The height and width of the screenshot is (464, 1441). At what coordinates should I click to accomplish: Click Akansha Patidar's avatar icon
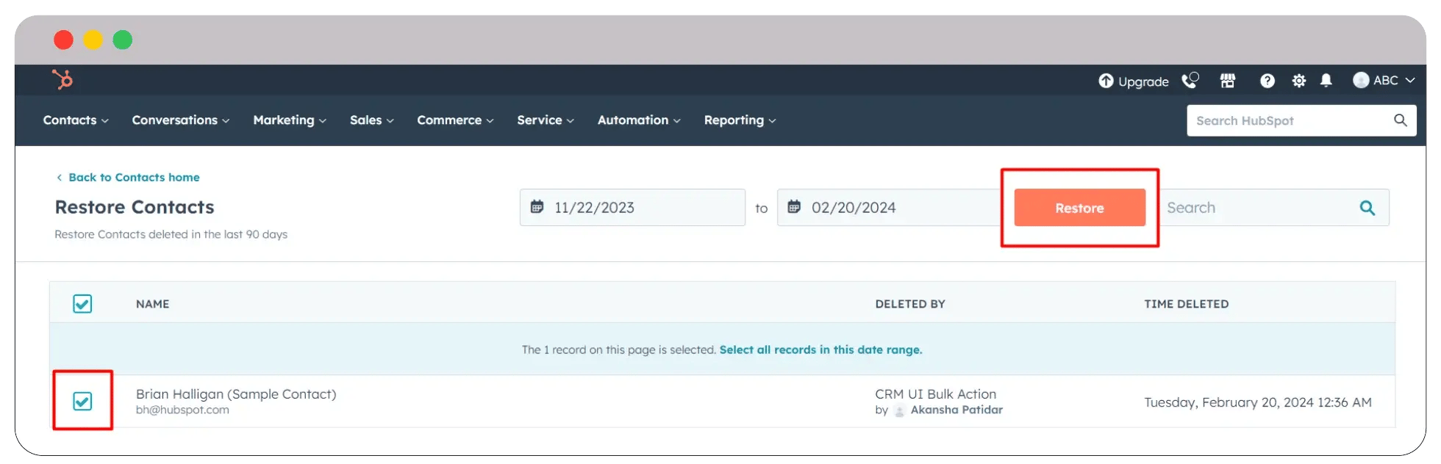tap(899, 410)
